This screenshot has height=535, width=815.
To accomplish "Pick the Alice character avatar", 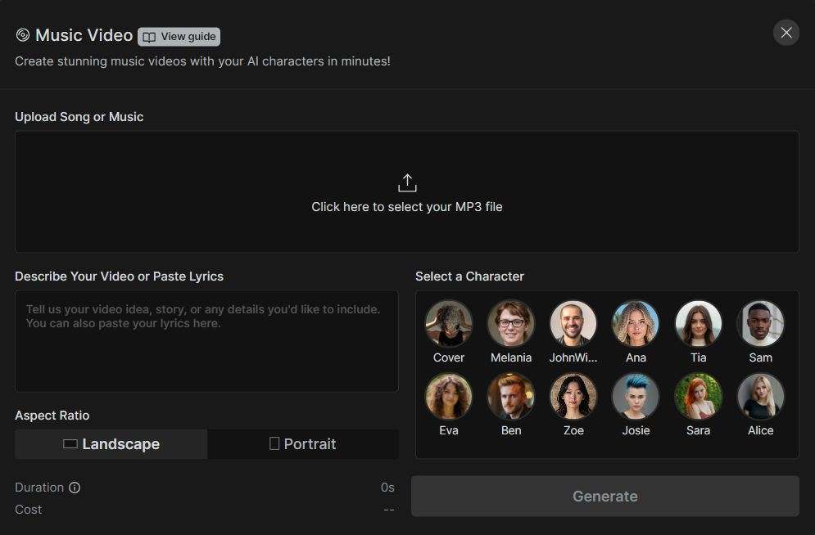I will [x=760, y=396].
